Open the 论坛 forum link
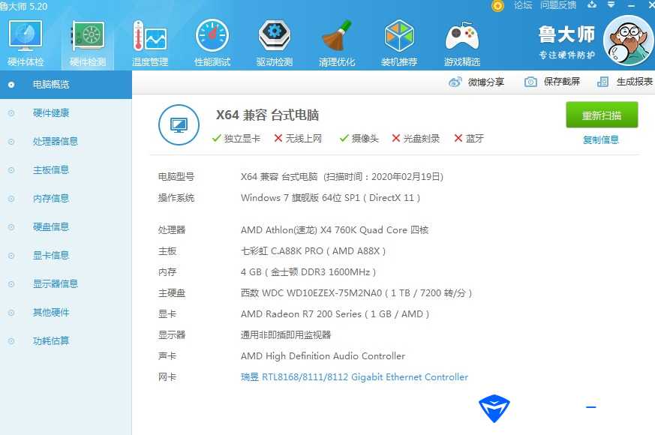Screen dimensions: 655x435 tap(523, 5)
